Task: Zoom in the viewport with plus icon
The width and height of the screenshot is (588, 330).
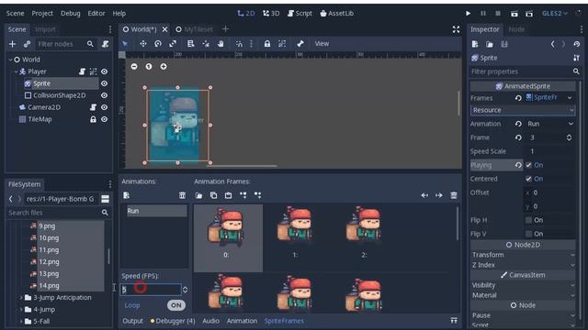Action: [x=164, y=67]
